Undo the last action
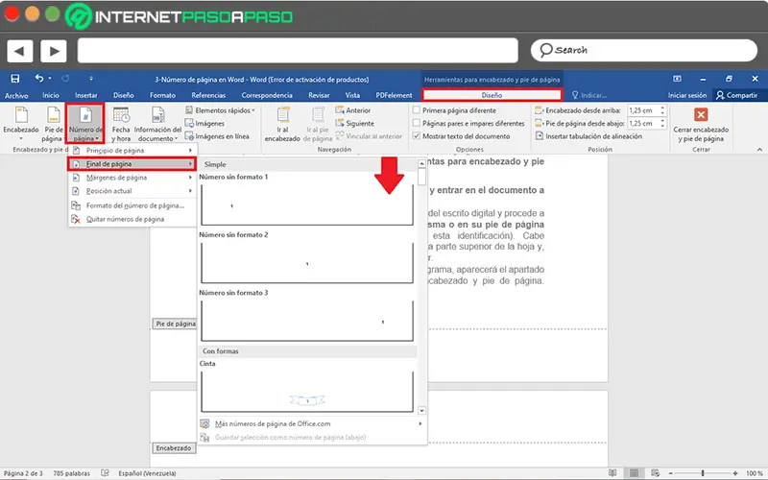Screen dimensions: 768x480 (38, 78)
